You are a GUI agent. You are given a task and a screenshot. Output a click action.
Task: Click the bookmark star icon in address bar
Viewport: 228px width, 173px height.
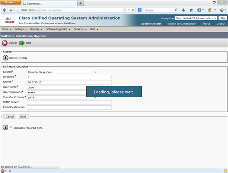124,10
